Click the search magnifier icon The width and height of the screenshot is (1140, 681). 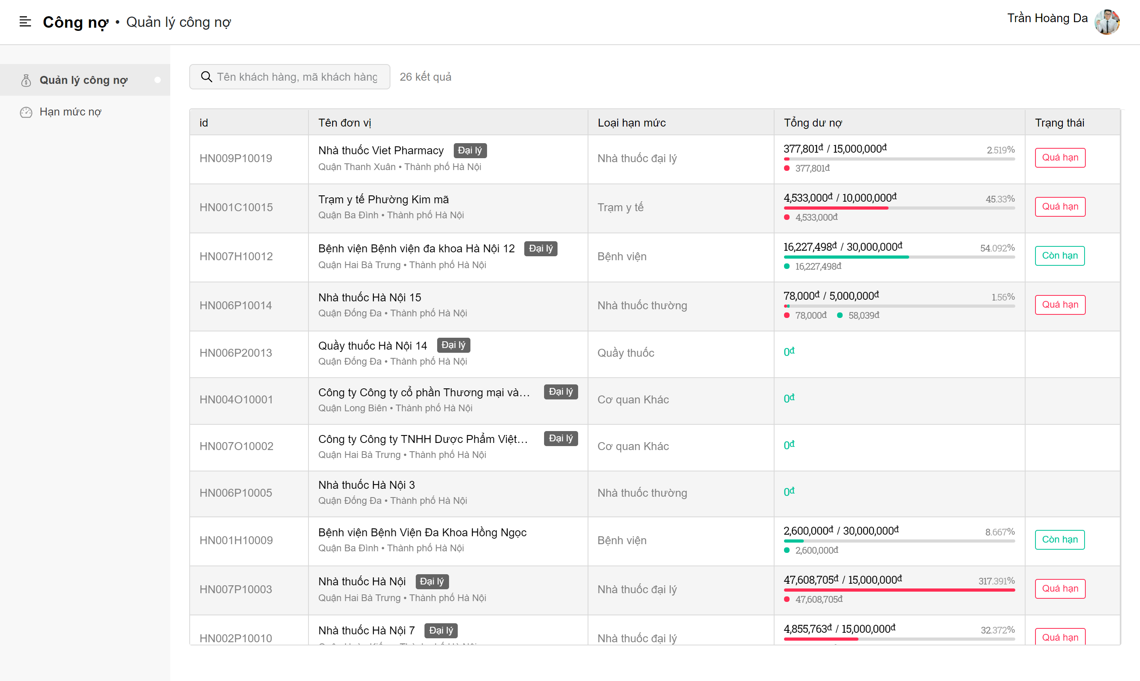(x=207, y=77)
